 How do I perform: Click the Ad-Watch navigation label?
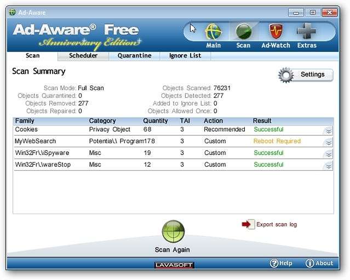[276, 45]
